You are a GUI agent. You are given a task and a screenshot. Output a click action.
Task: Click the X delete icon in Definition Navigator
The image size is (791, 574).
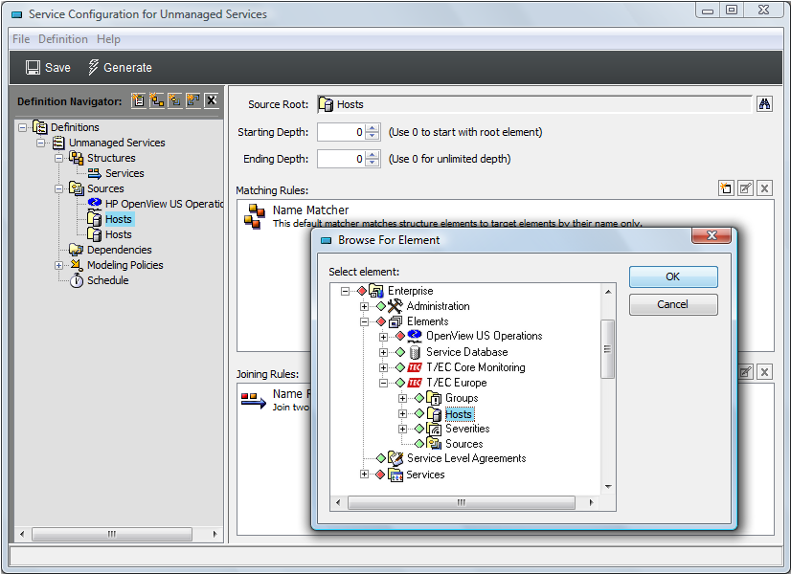pos(212,100)
